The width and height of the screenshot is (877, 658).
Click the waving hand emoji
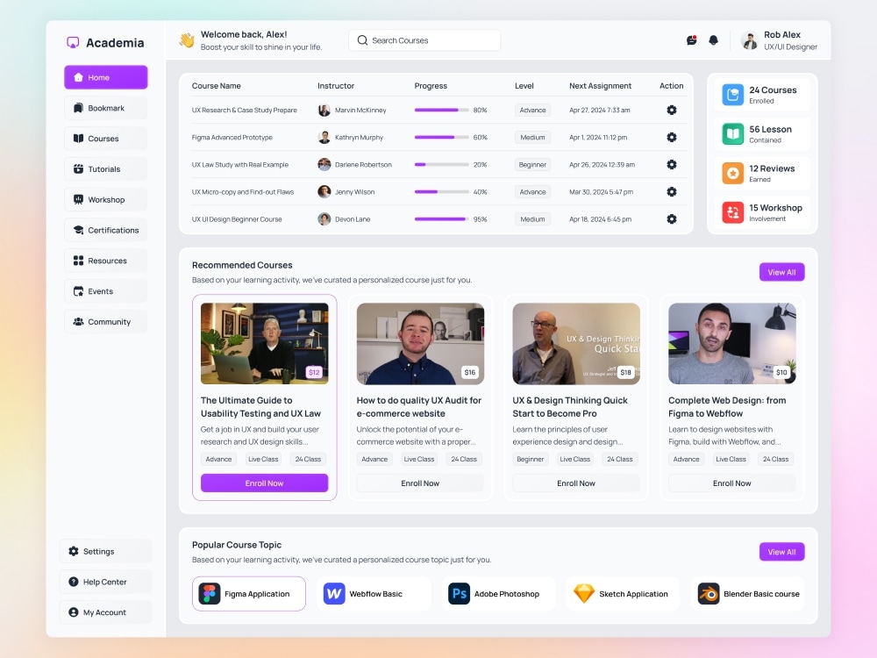187,40
